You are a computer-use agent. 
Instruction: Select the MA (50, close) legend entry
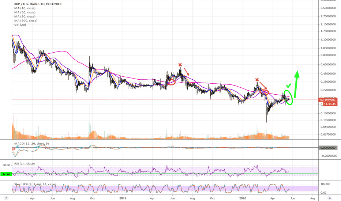point(25,12)
